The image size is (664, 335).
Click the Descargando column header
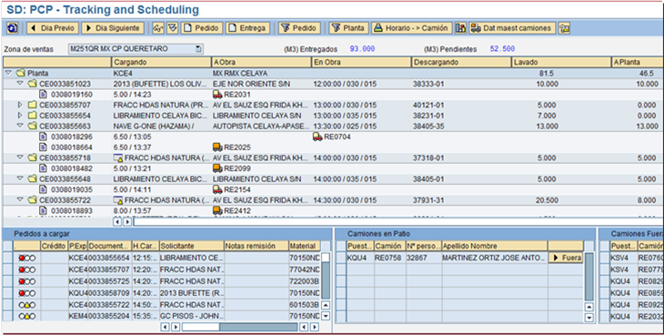[x=461, y=62]
